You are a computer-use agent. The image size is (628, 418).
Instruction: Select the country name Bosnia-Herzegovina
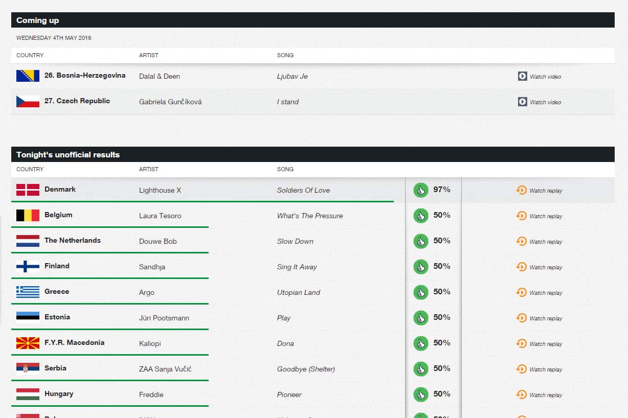(x=84, y=76)
